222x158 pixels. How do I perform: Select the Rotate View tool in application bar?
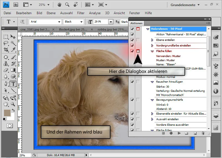pyautogui.click(x=75, y=5)
